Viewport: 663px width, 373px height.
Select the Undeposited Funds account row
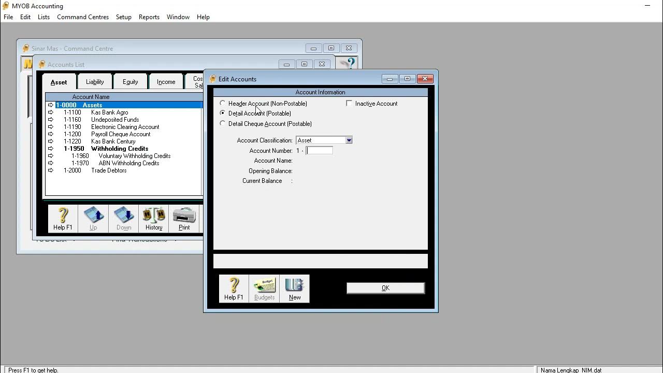[x=124, y=120]
